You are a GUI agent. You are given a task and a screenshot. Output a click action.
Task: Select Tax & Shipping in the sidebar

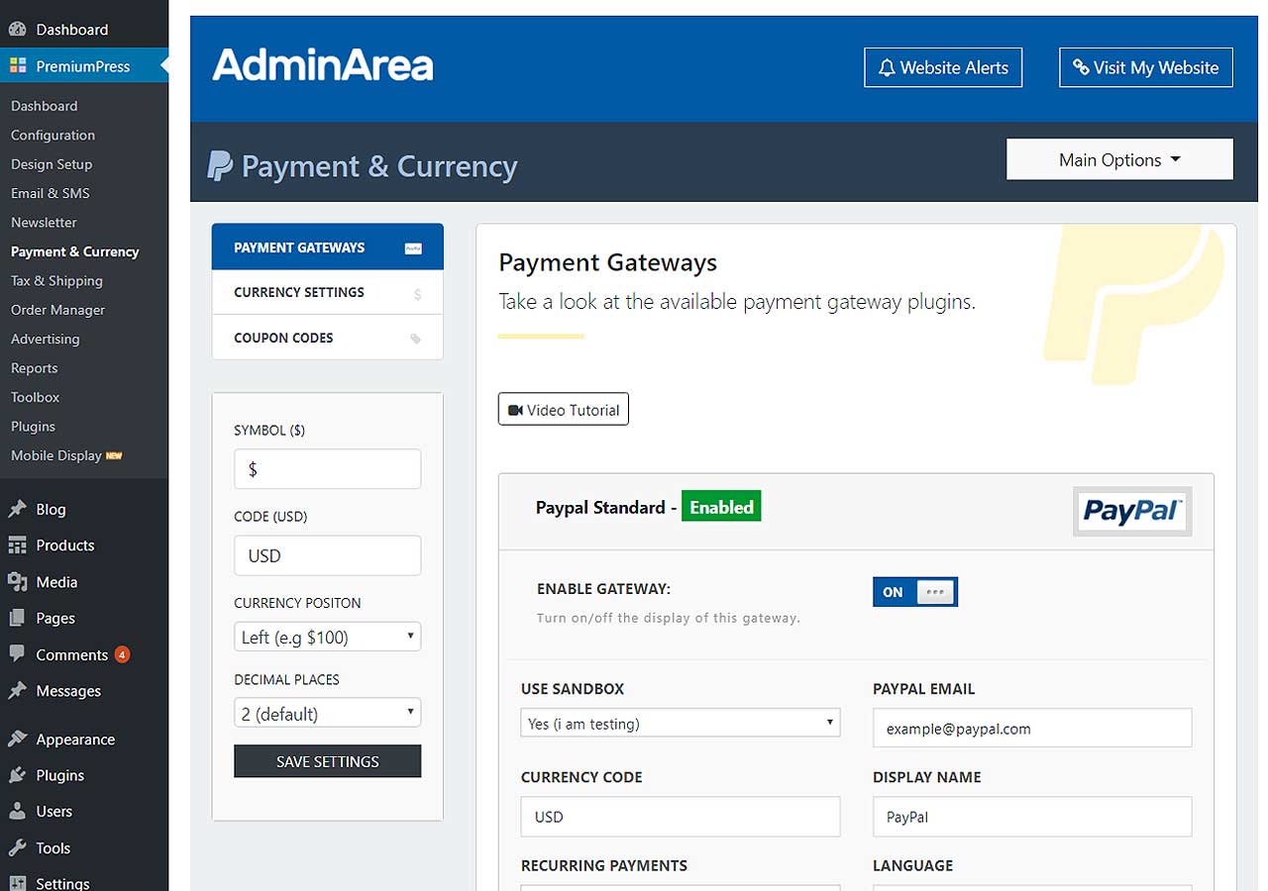click(56, 280)
